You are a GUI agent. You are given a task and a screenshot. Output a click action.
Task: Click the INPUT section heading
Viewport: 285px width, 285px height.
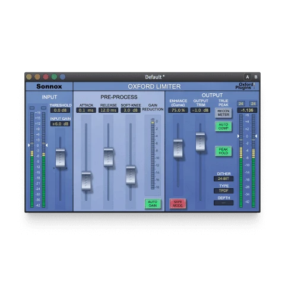[49, 97]
